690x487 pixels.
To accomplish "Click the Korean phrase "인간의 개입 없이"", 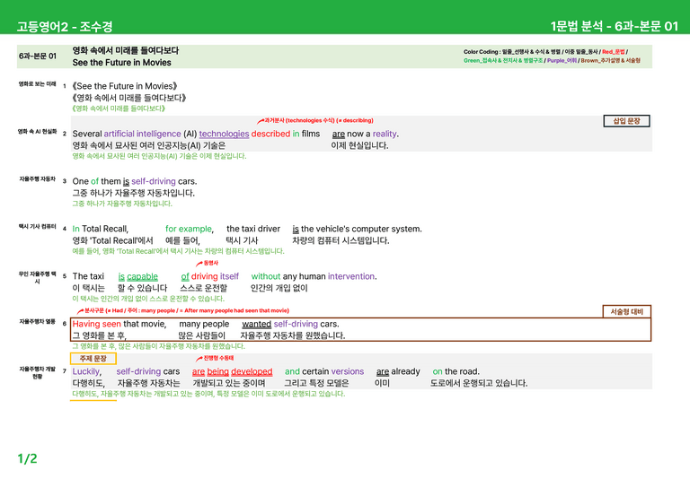I will 279,288.
